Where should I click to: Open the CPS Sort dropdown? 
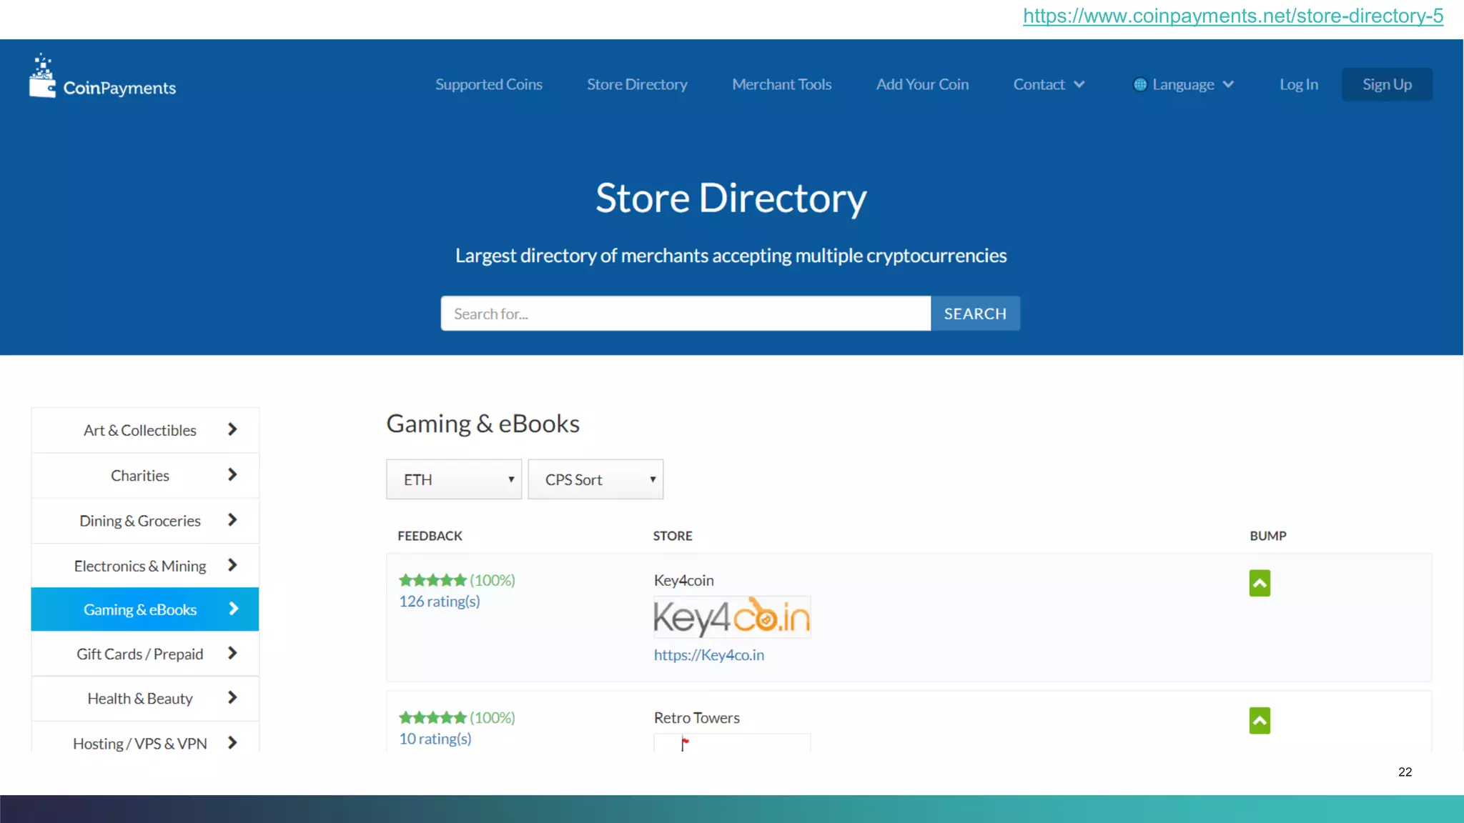pos(595,479)
